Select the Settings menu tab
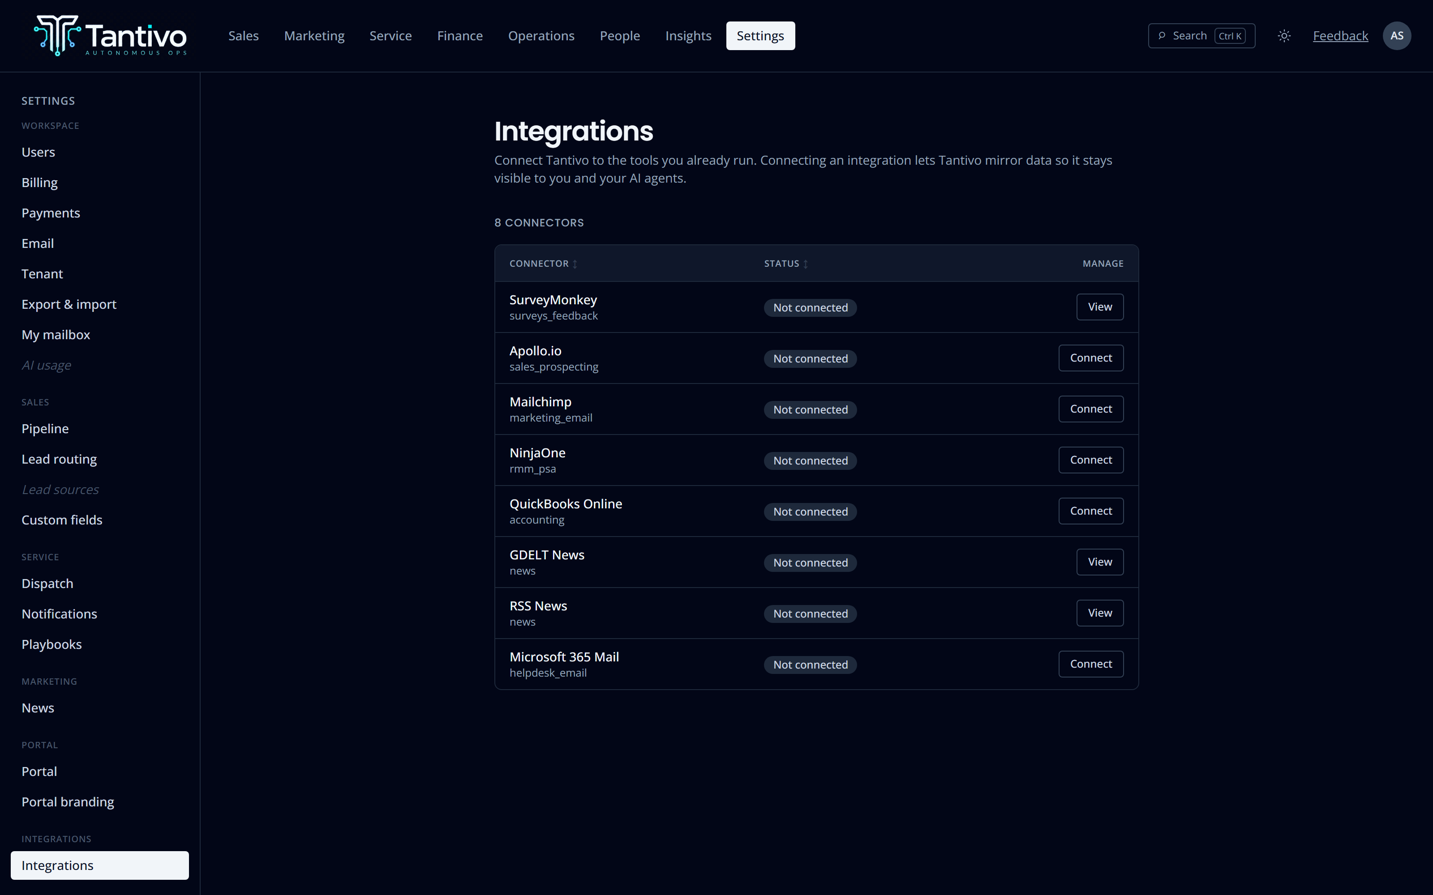The width and height of the screenshot is (1433, 895). tap(760, 35)
